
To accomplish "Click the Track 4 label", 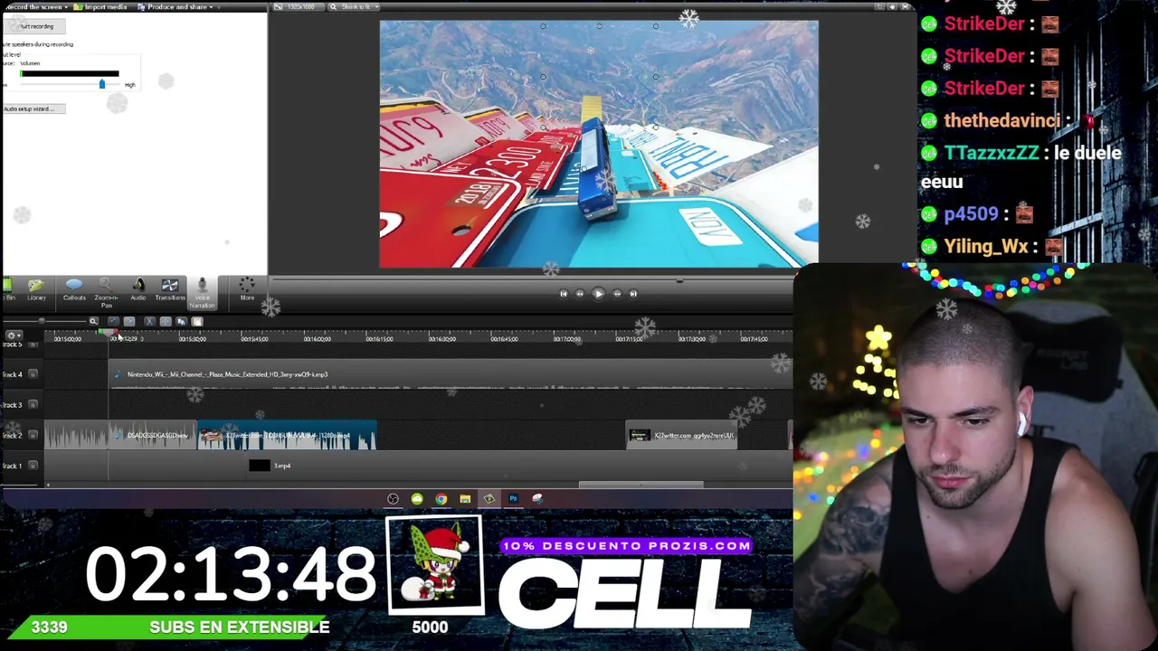I will [12, 374].
